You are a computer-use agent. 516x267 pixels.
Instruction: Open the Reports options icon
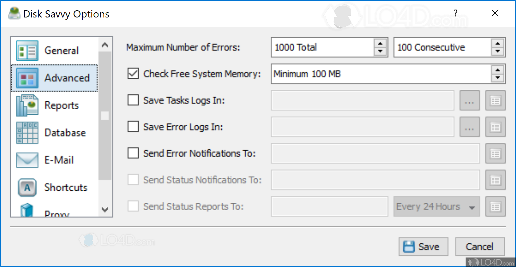pos(27,105)
